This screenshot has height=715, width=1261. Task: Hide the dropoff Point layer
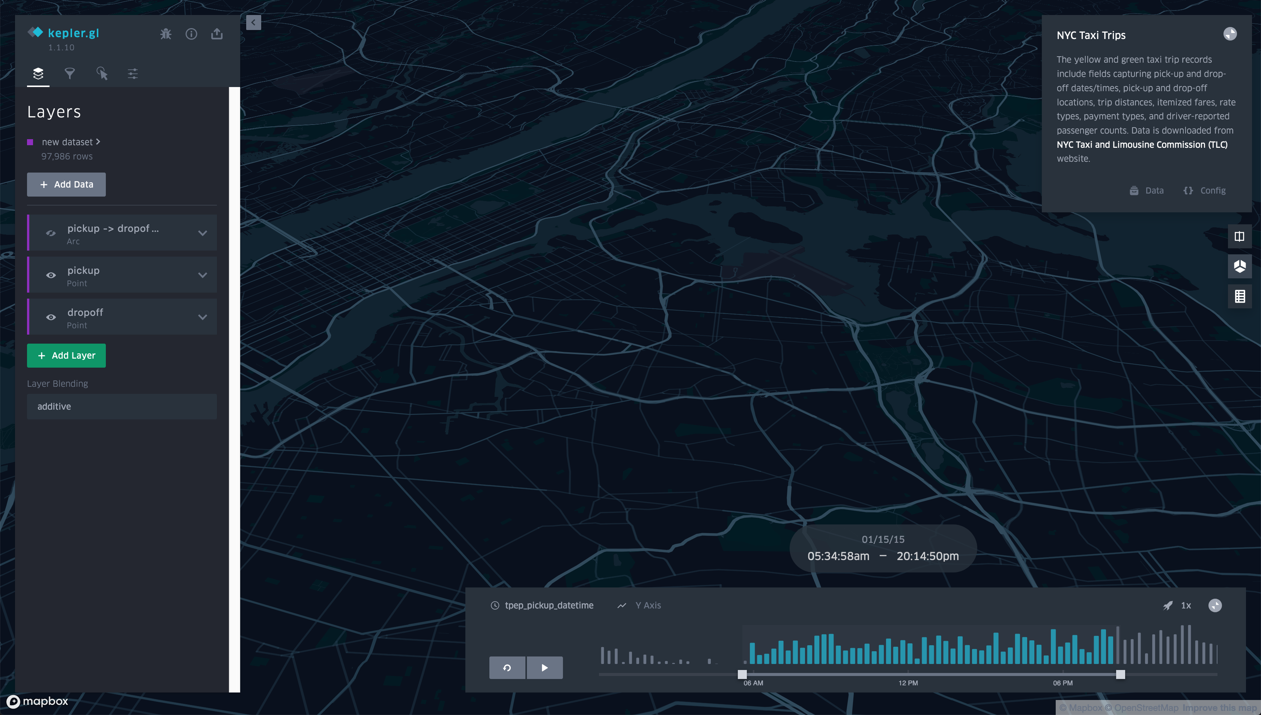[51, 317]
